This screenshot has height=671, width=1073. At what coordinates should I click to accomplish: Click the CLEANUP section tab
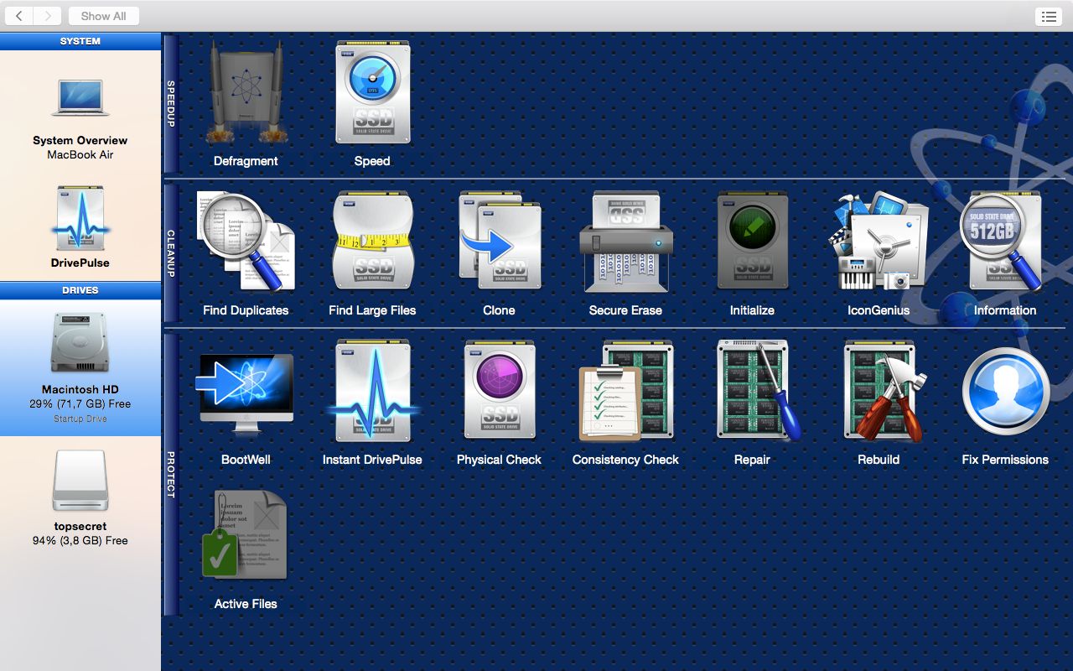171,253
